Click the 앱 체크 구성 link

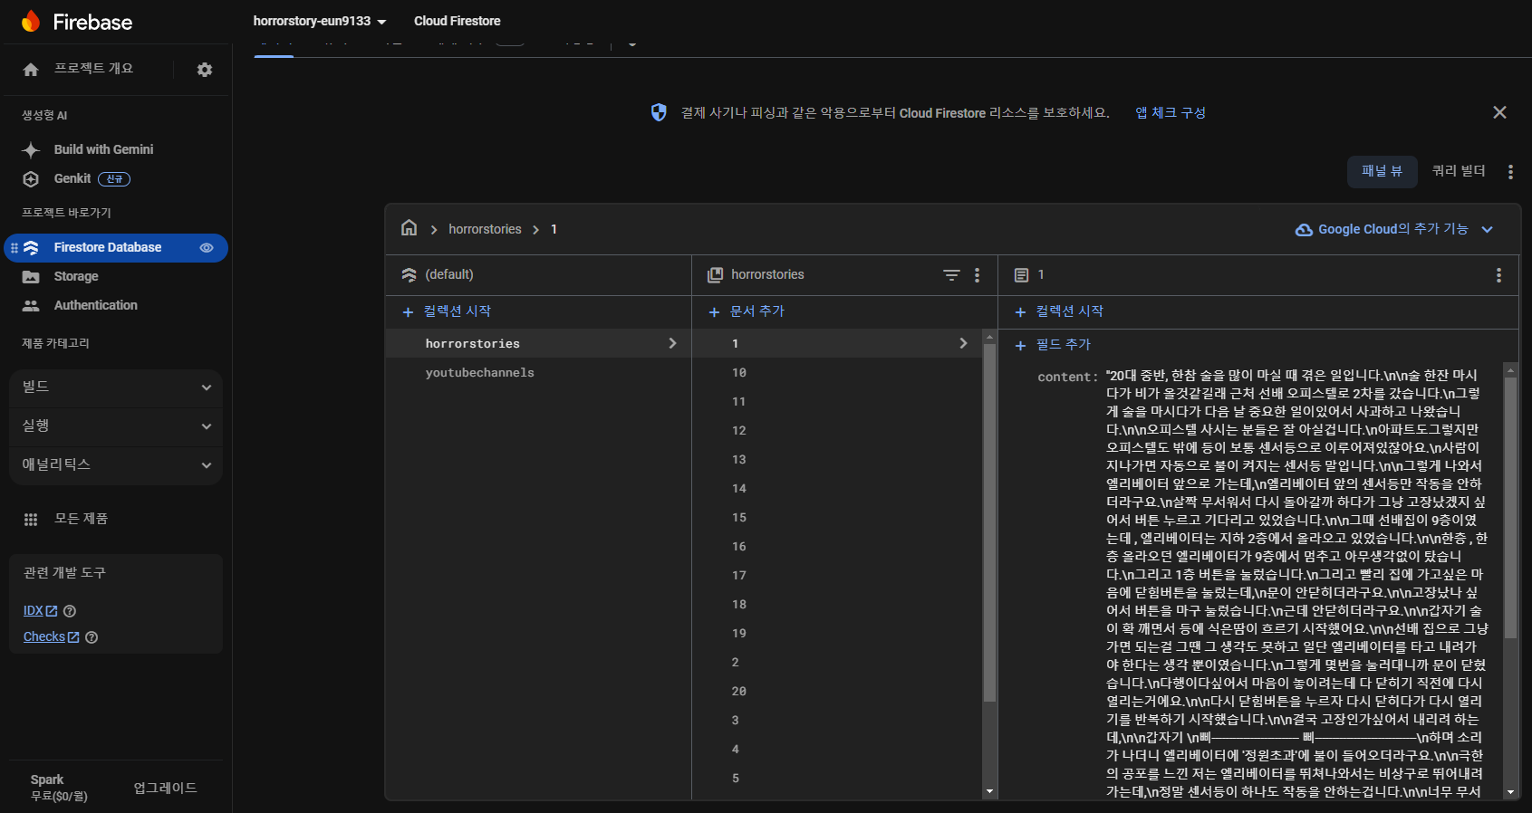(1171, 112)
